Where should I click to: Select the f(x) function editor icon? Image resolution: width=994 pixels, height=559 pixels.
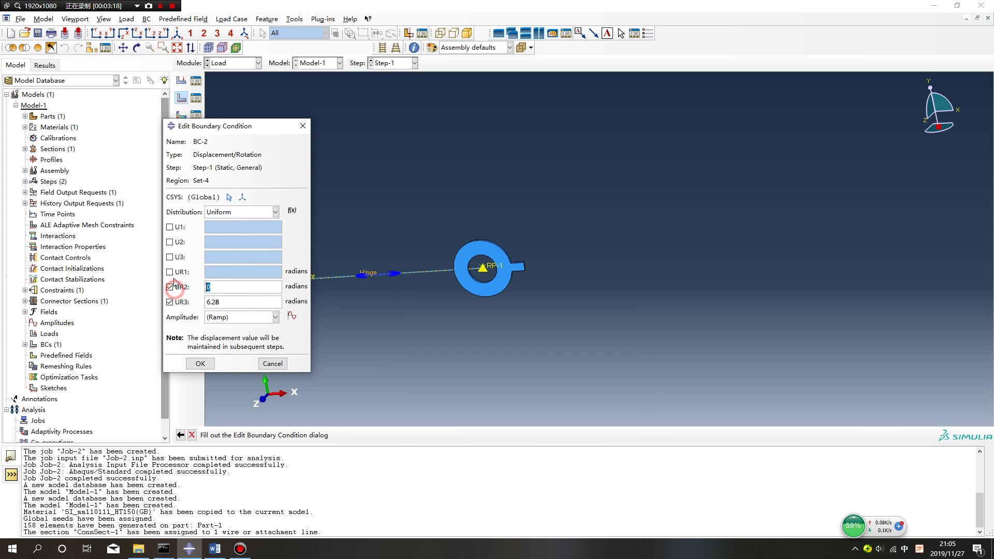291,210
